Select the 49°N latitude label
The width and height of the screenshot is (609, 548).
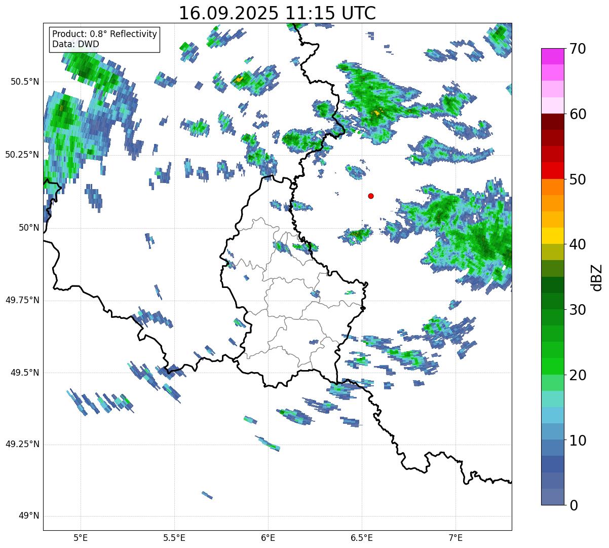[x=28, y=516]
